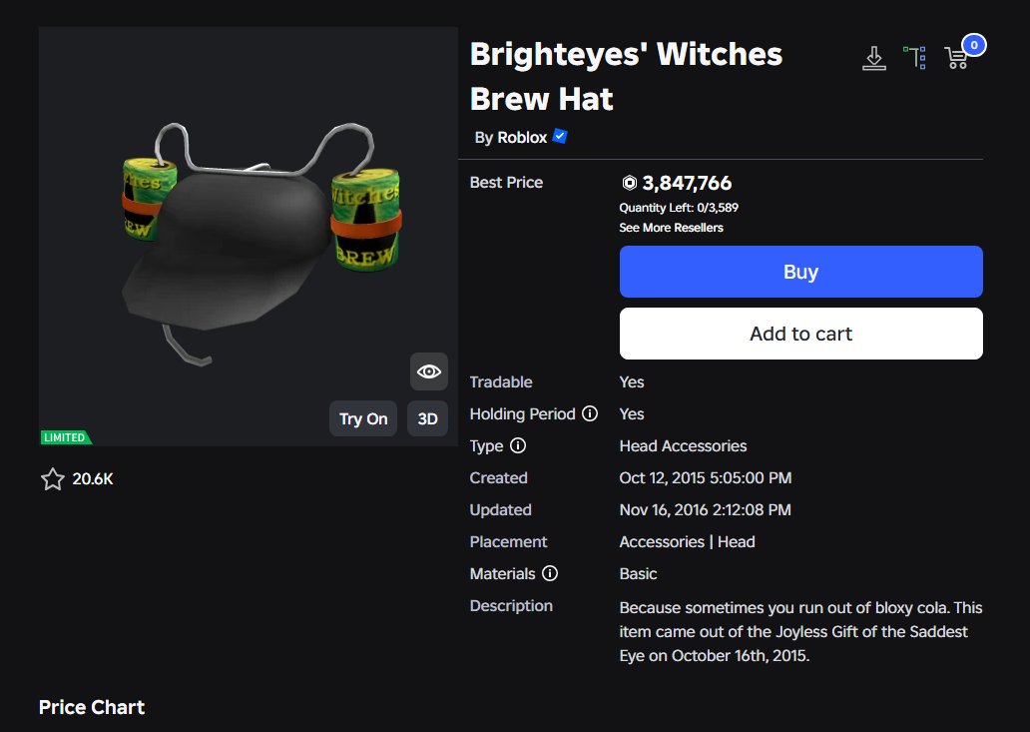Click the Placement label
This screenshot has width=1030, height=732.
point(508,541)
